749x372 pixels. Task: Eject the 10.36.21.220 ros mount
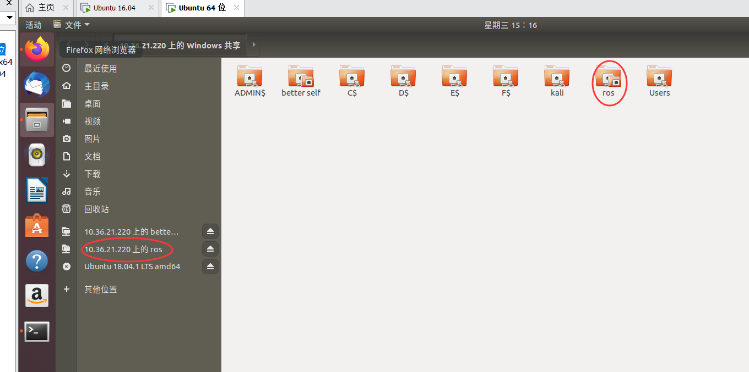[210, 249]
